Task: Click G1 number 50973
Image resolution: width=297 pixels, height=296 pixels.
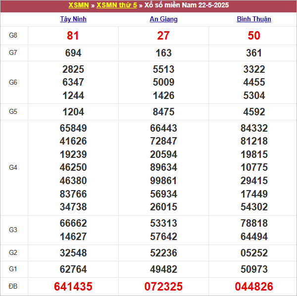Action: click(x=254, y=269)
